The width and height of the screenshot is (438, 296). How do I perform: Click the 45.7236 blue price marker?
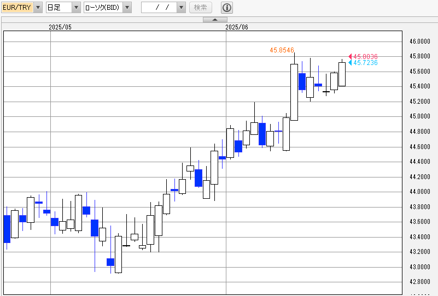[x=363, y=63]
